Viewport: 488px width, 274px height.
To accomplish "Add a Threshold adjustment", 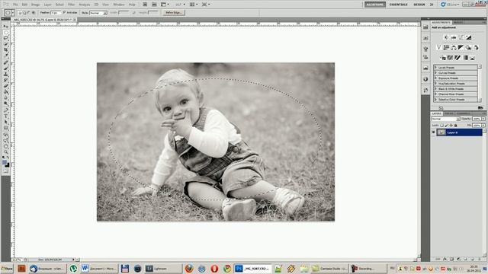I will (x=457, y=58).
